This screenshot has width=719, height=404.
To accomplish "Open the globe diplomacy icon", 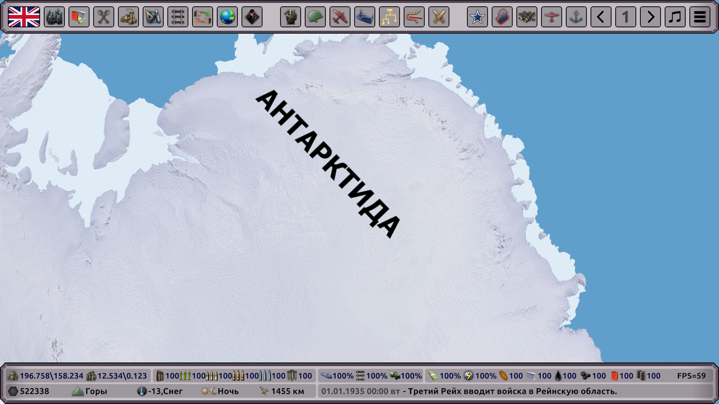I will (227, 17).
